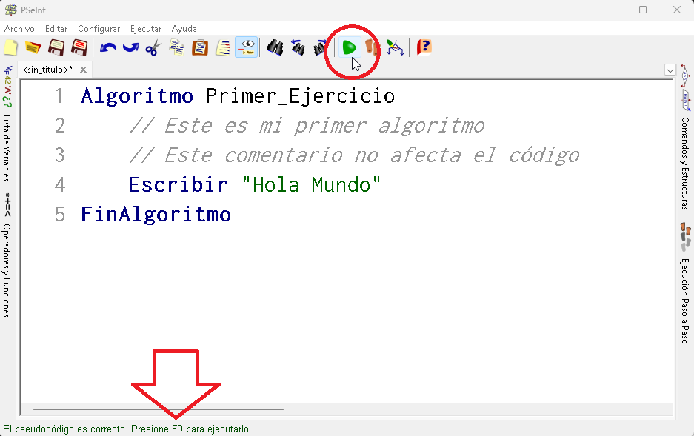
Task: Expand the Lista de Variables side panel
Action: (7, 148)
